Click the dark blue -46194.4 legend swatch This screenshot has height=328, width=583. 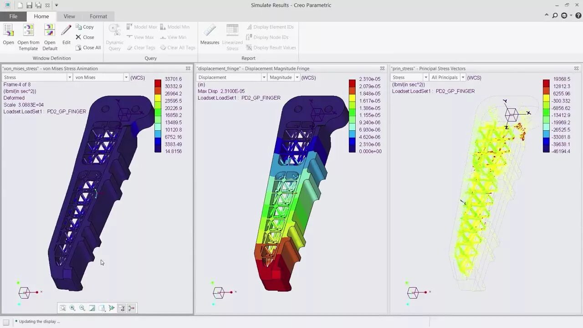click(546, 149)
